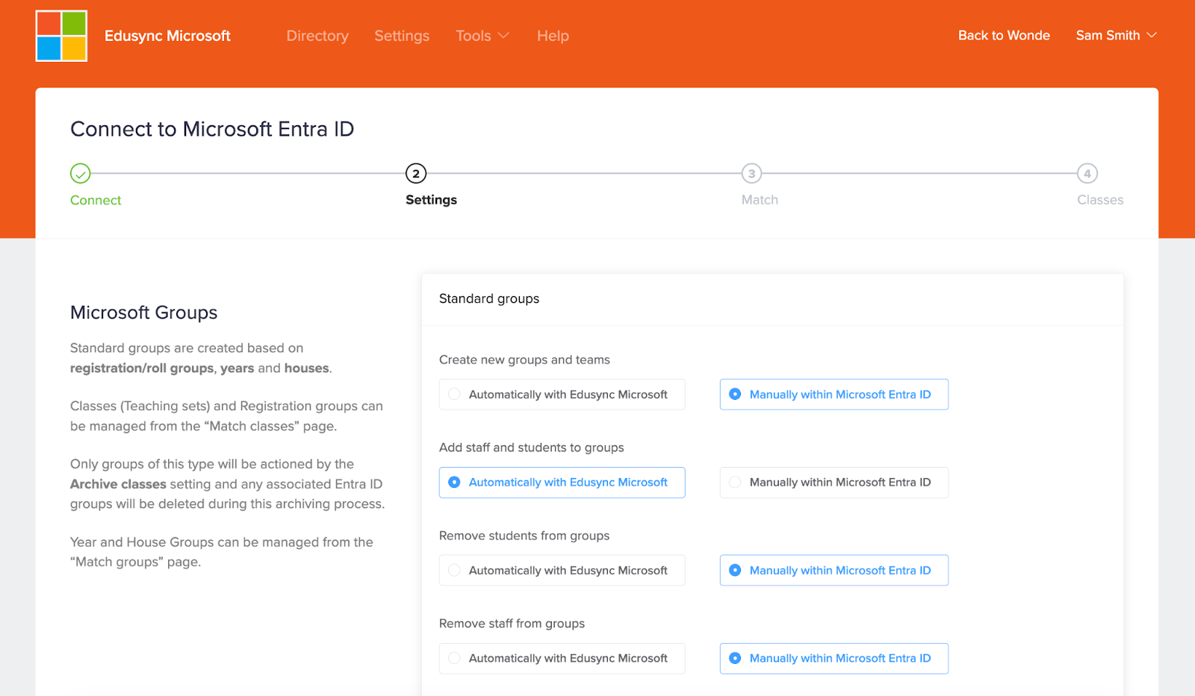Click the Standard groups card header
This screenshot has width=1195, height=696.
[772, 299]
